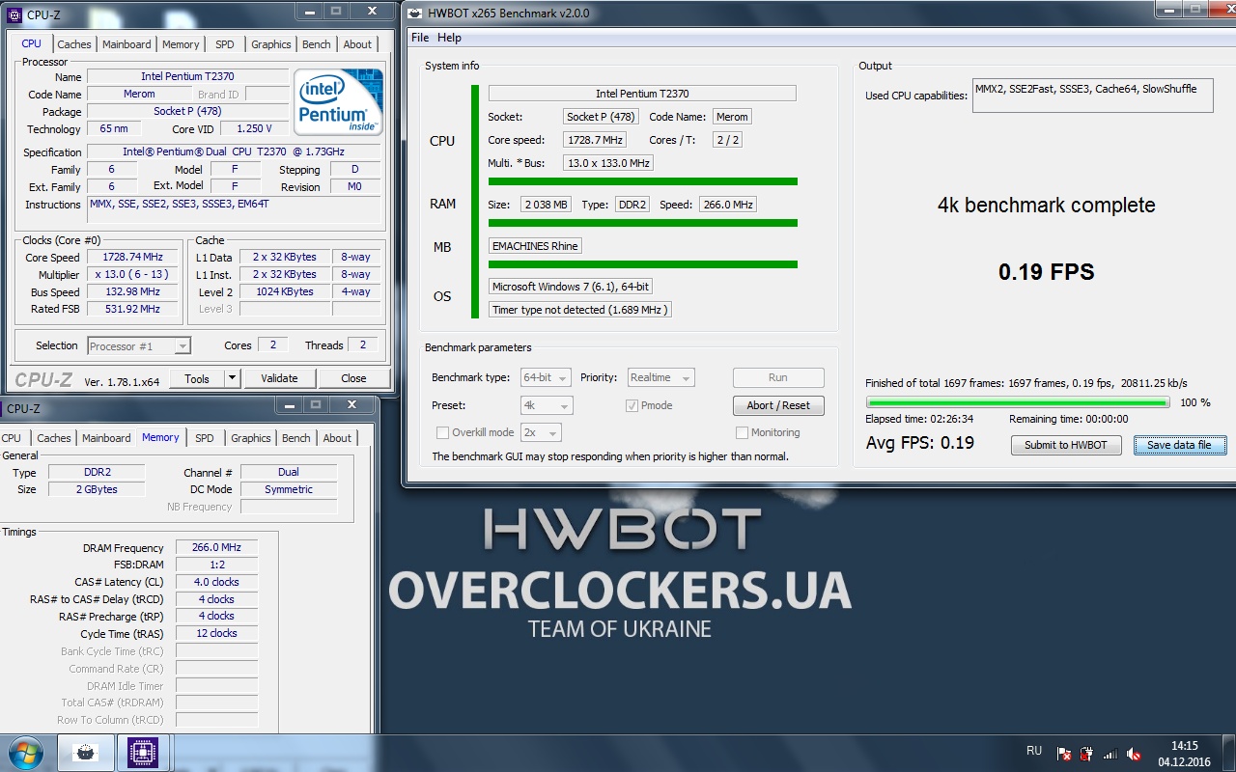Select Mainboard tab in lower CPU-Z window

(x=106, y=438)
